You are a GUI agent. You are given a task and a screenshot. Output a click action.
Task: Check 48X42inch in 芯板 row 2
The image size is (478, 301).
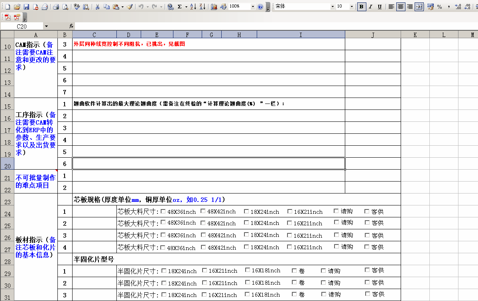pos(203,223)
